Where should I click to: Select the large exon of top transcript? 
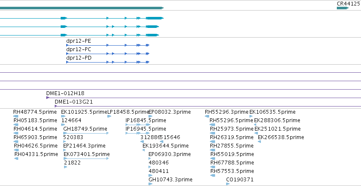point(155,18)
